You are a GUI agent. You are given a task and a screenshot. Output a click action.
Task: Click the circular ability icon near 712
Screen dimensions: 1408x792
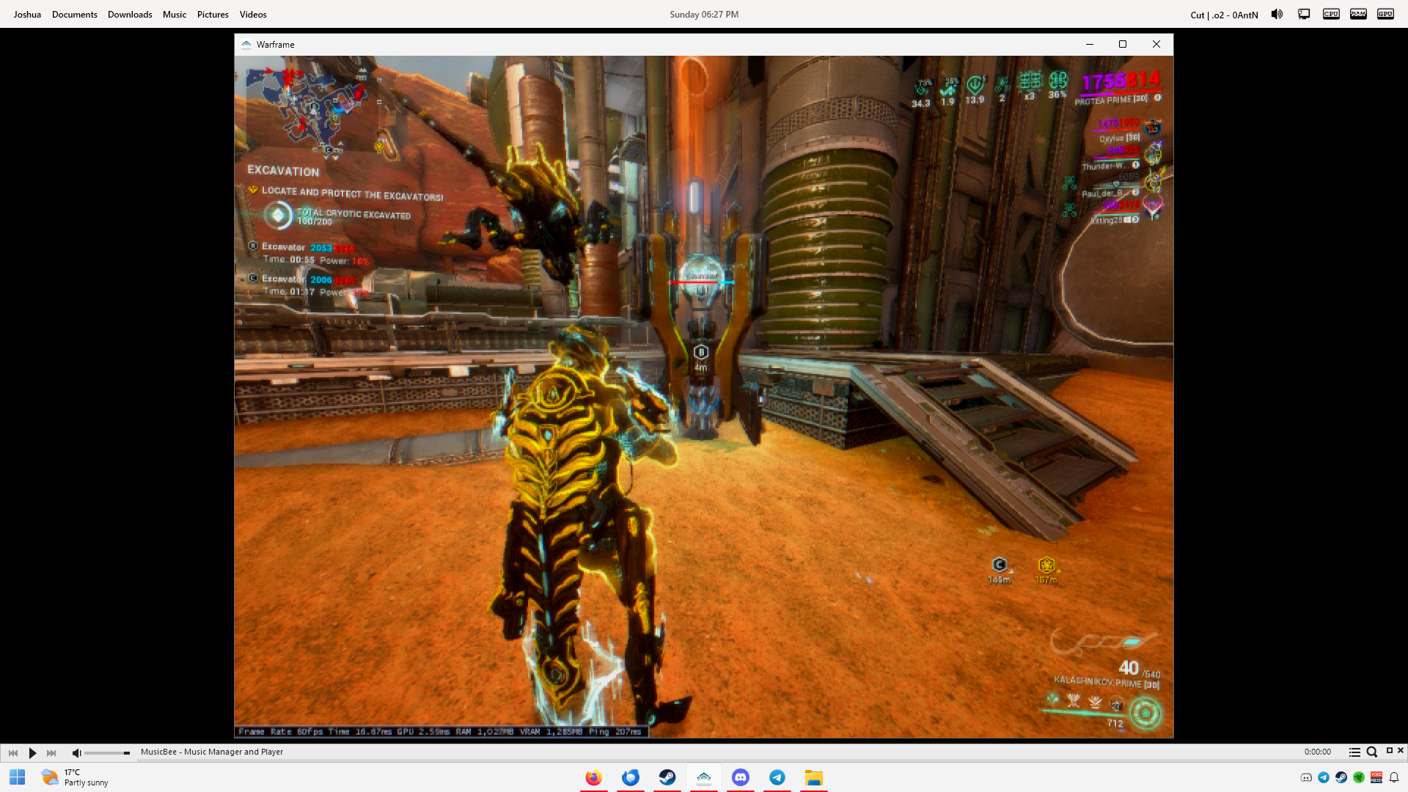pos(1145,713)
